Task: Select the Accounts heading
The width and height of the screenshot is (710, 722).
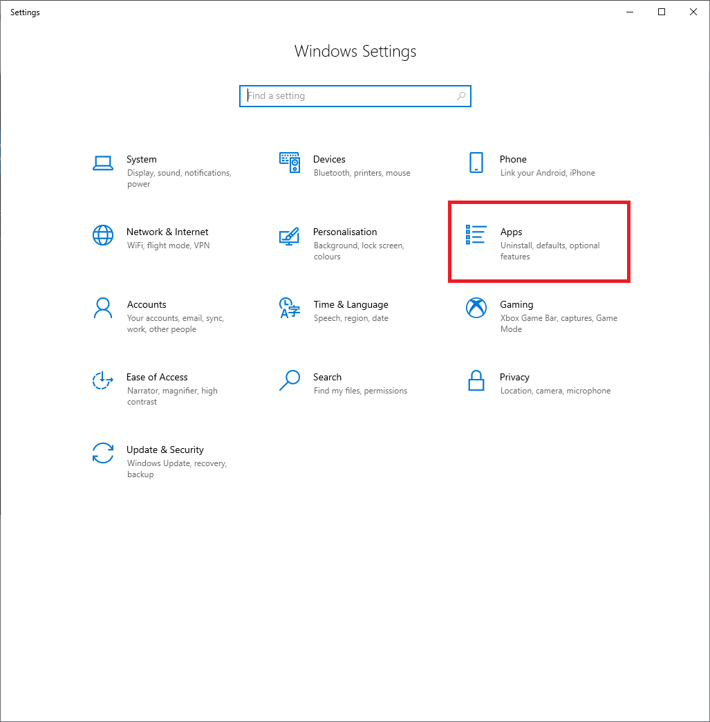Action: pos(147,304)
